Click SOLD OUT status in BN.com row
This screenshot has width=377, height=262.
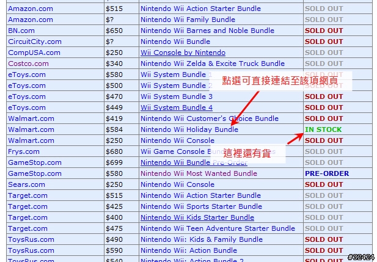tap(324, 31)
